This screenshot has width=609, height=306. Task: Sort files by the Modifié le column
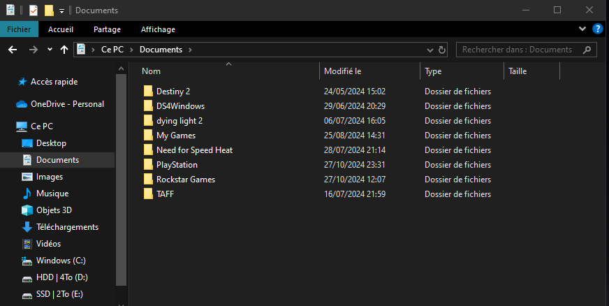click(343, 71)
